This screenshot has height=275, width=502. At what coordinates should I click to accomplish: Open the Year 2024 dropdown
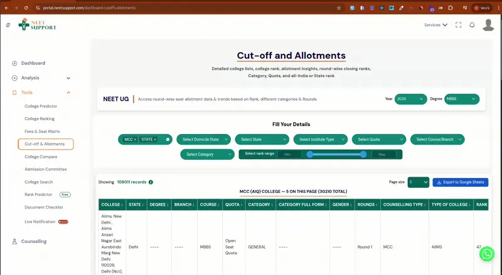tap(410, 99)
